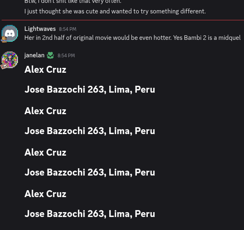Select the last "Jose Bazzochi 263" line
244x230 pixels.
click(x=89, y=214)
